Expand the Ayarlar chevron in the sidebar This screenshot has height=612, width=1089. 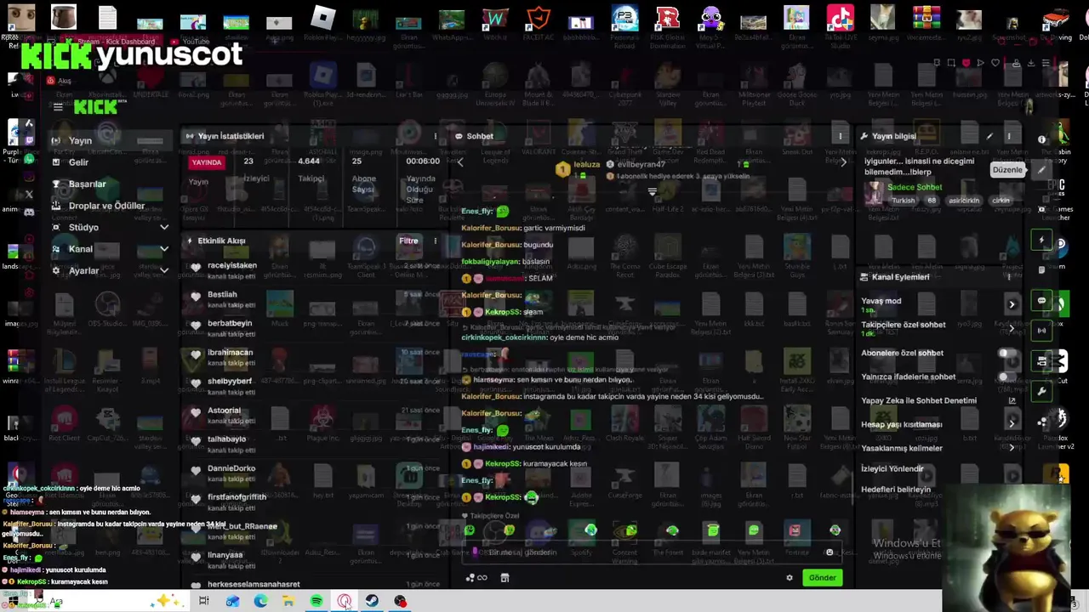164,271
